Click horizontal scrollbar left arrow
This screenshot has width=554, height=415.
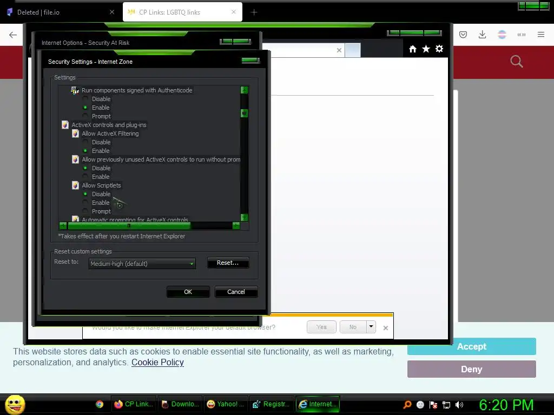point(63,225)
